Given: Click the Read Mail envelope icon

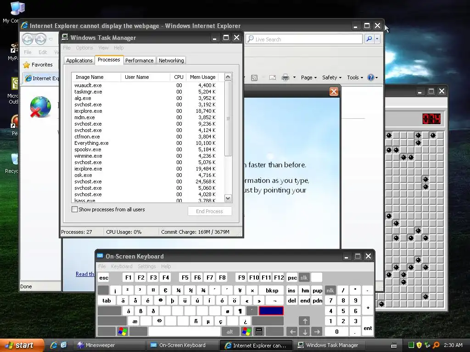Looking at the screenshot, I should 273,77.
